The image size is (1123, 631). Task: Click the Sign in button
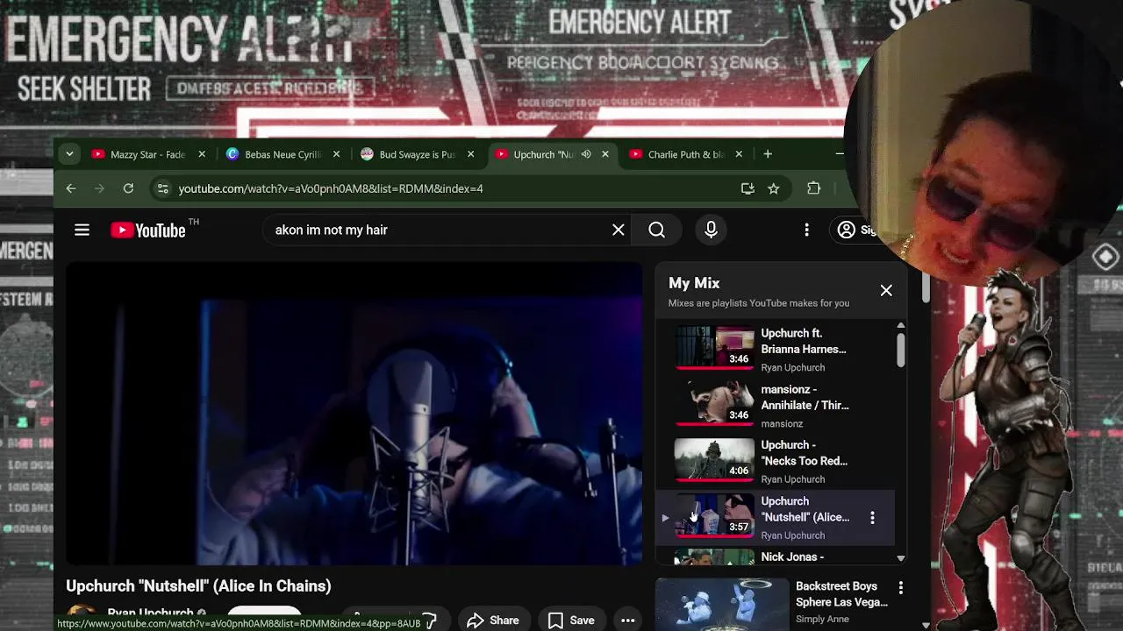click(855, 230)
